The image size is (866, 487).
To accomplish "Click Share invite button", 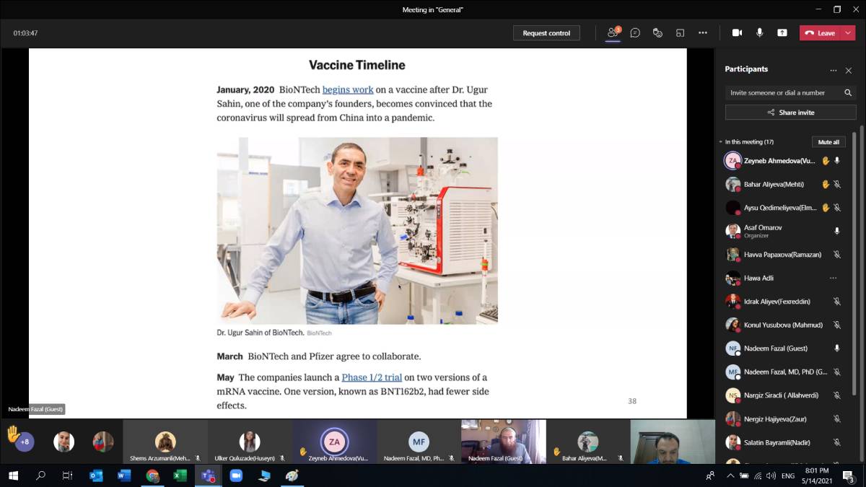I will coord(790,113).
